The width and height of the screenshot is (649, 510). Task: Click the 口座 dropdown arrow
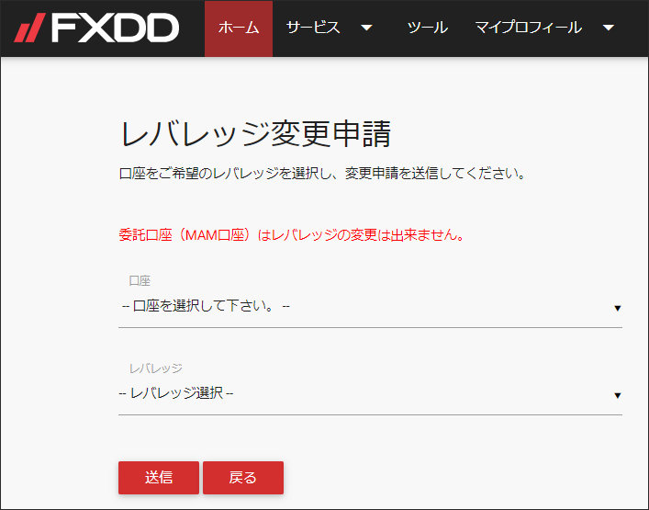tap(618, 308)
